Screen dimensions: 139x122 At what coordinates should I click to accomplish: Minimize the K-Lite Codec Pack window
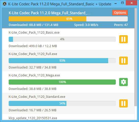(x=116, y=4)
